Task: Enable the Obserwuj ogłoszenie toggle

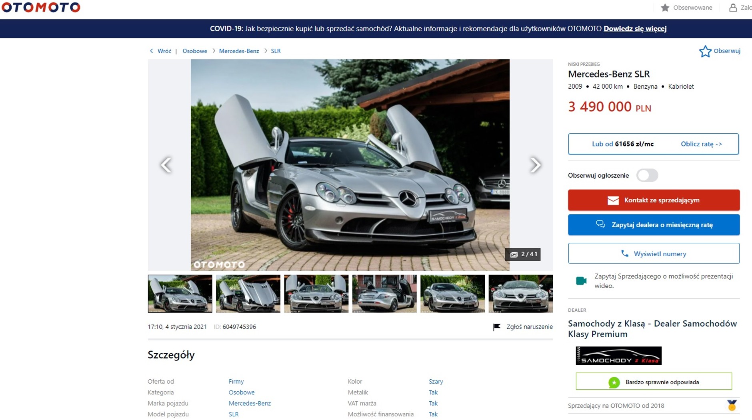Action: point(648,175)
